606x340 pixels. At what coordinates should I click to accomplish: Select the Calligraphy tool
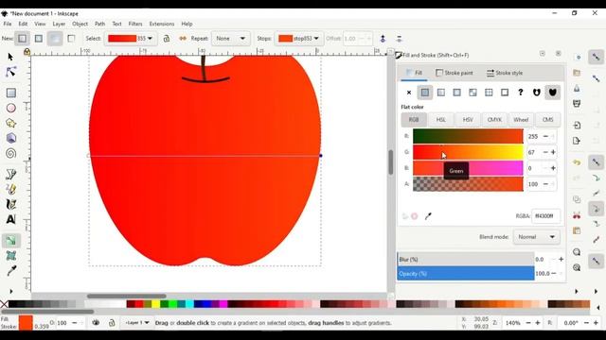tap(10, 204)
